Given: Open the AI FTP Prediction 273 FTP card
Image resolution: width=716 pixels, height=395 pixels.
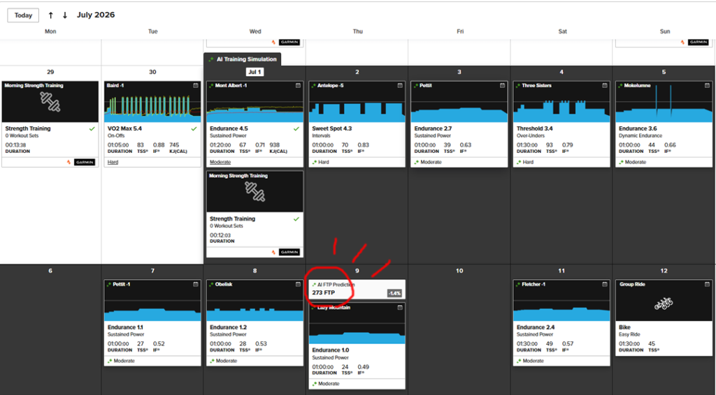Looking at the screenshot, I should 357,289.
